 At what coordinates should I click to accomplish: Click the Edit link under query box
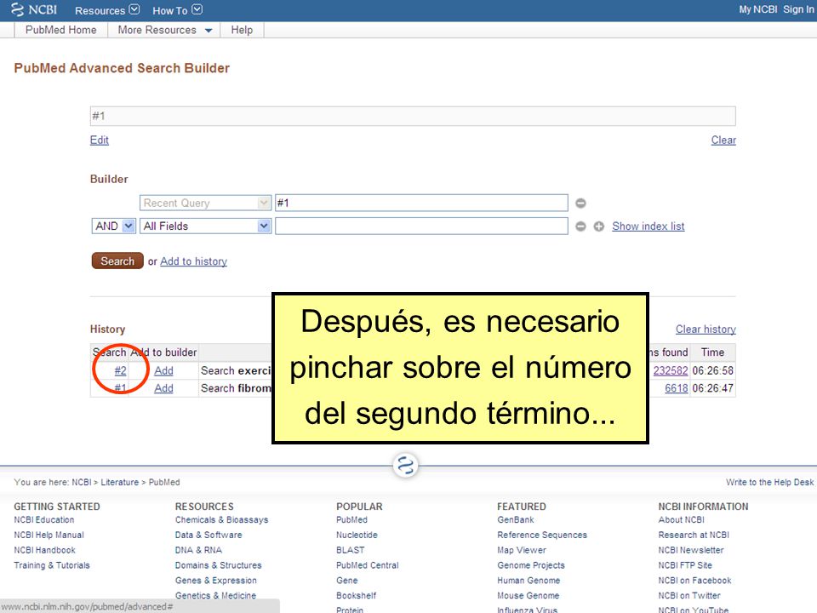pyautogui.click(x=99, y=140)
